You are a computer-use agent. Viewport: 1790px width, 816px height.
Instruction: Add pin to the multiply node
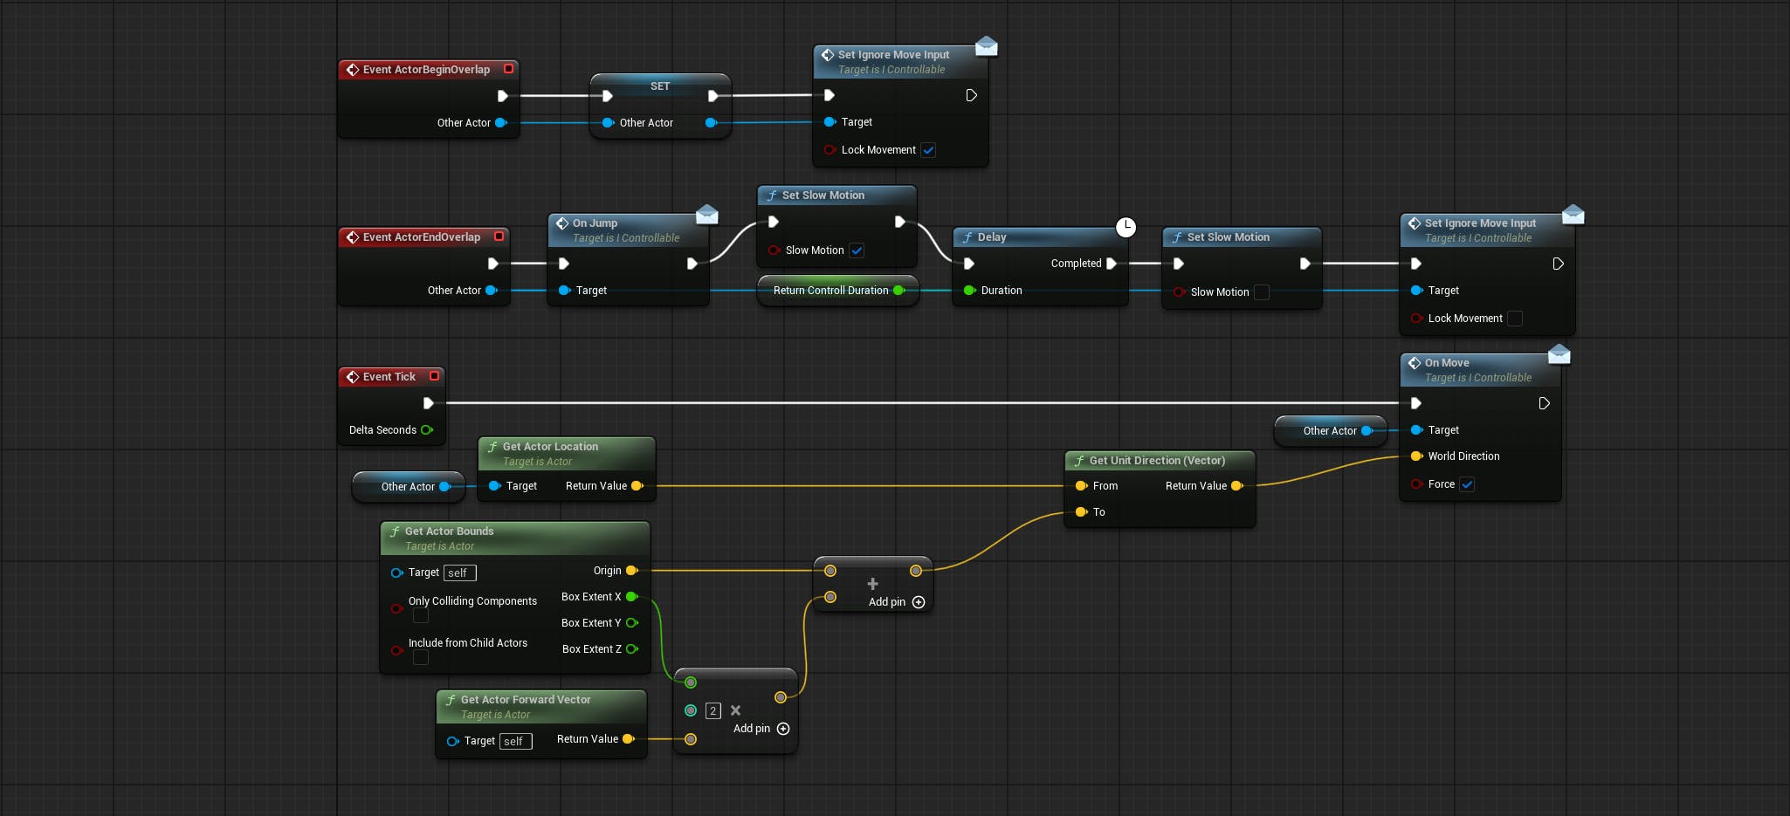783,729
